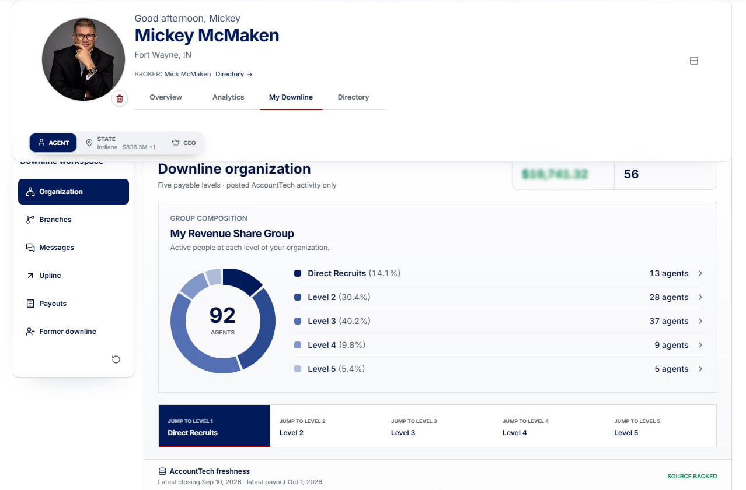746x490 pixels.
Task: Open Branches in the sidebar
Action: [74, 220]
